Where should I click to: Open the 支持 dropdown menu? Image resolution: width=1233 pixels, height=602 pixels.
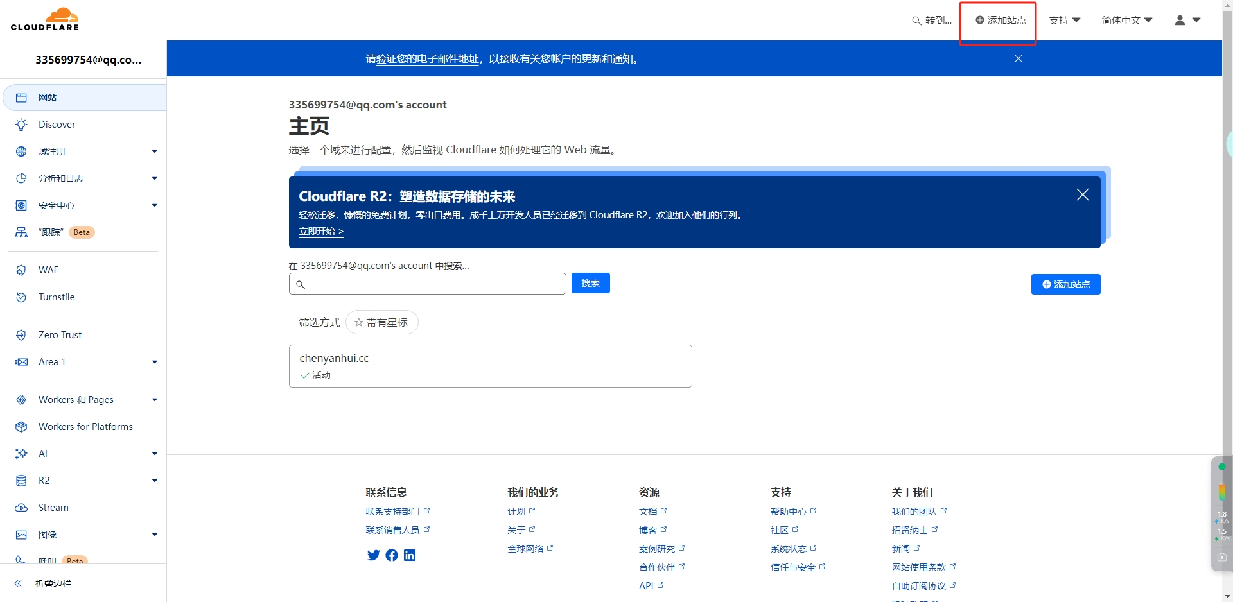click(x=1065, y=21)
